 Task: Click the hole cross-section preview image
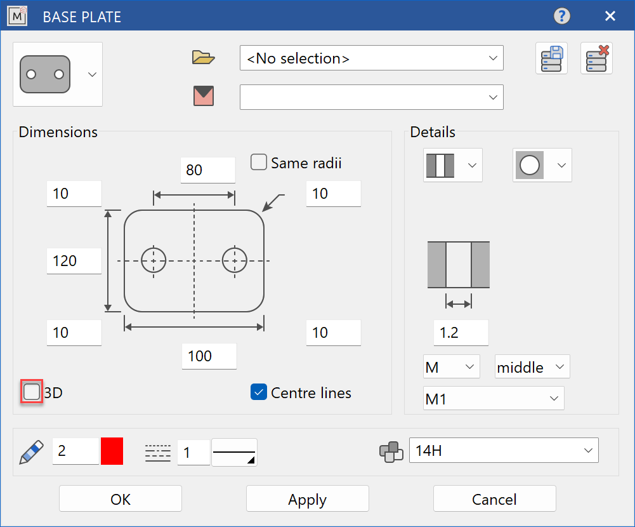[x=459, y=265]
